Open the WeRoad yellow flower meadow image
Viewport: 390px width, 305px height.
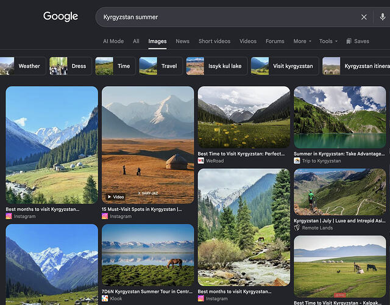point(244,117)
